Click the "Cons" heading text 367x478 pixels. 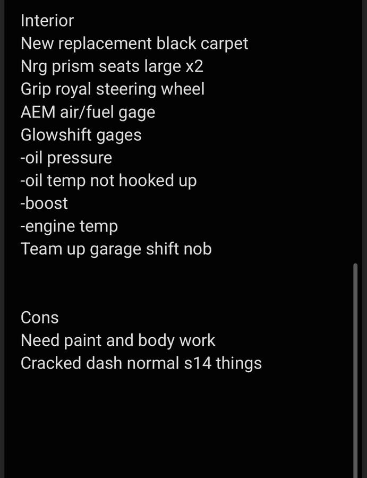39,318
